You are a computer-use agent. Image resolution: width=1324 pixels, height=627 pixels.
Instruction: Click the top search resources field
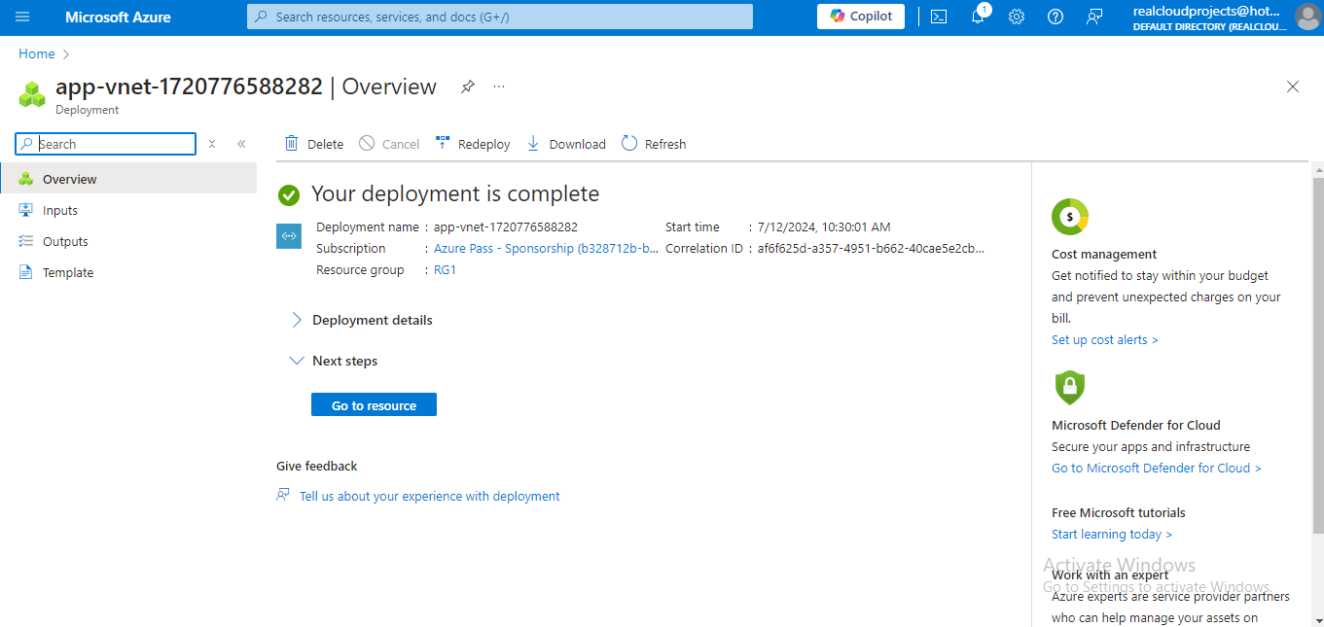500,17
